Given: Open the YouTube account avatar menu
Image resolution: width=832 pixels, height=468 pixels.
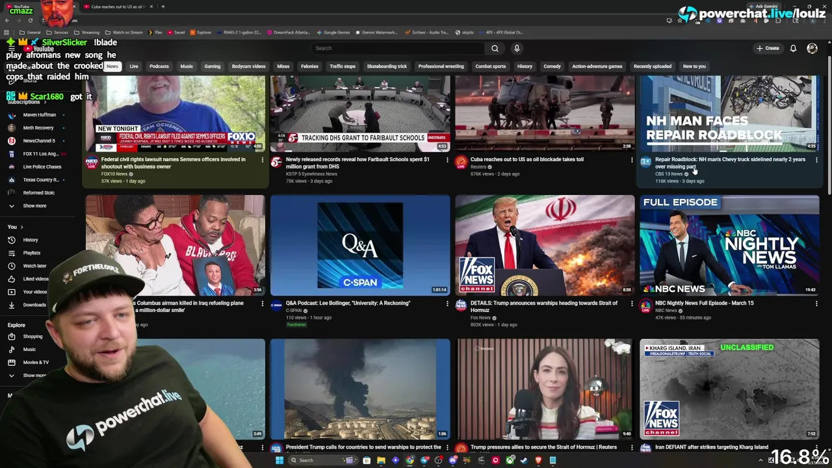Looking at the screenshot, I should (x=812, y=48).
